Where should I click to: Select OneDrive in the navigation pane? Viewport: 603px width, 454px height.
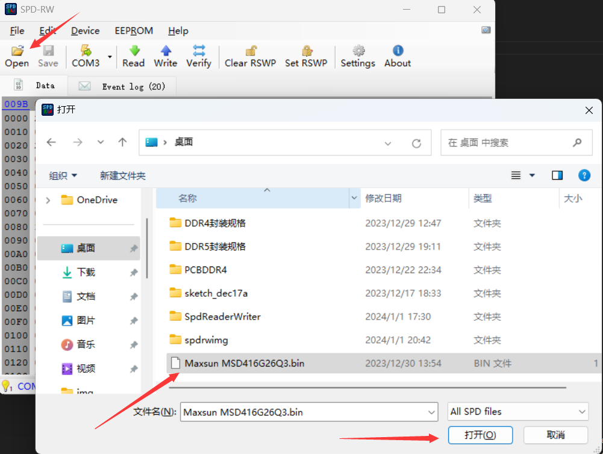coord(90,200)
